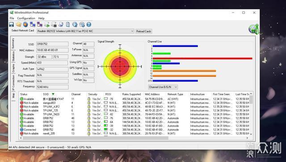Click the Auth Type field showing WPA2
This screenshot has width=286, height=162.
(52, 69)
